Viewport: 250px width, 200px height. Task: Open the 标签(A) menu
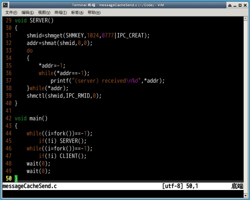pyautogui.click(x=77, y=13)
